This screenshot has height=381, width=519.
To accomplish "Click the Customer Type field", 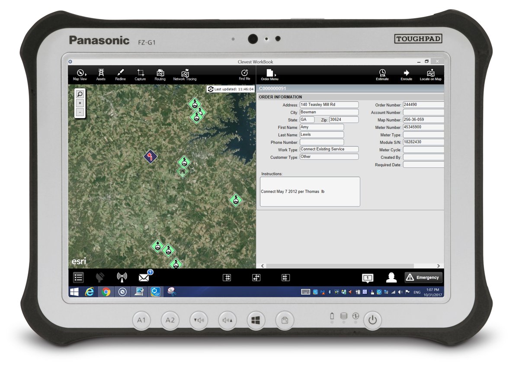I will point(329,157).
